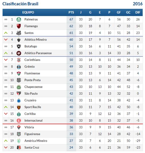The image size is (145, 153).
Task: Click the Corinthians team crest
Action: [19, 60]
